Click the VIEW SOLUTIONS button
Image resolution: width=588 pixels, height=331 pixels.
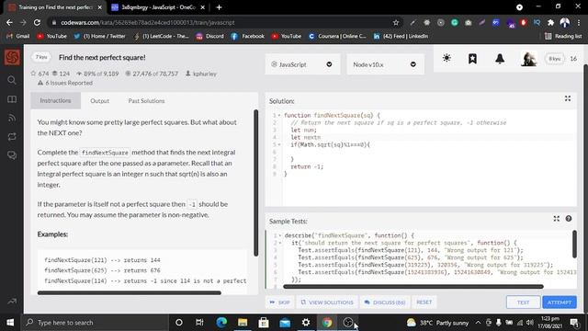tap(327, 302)
